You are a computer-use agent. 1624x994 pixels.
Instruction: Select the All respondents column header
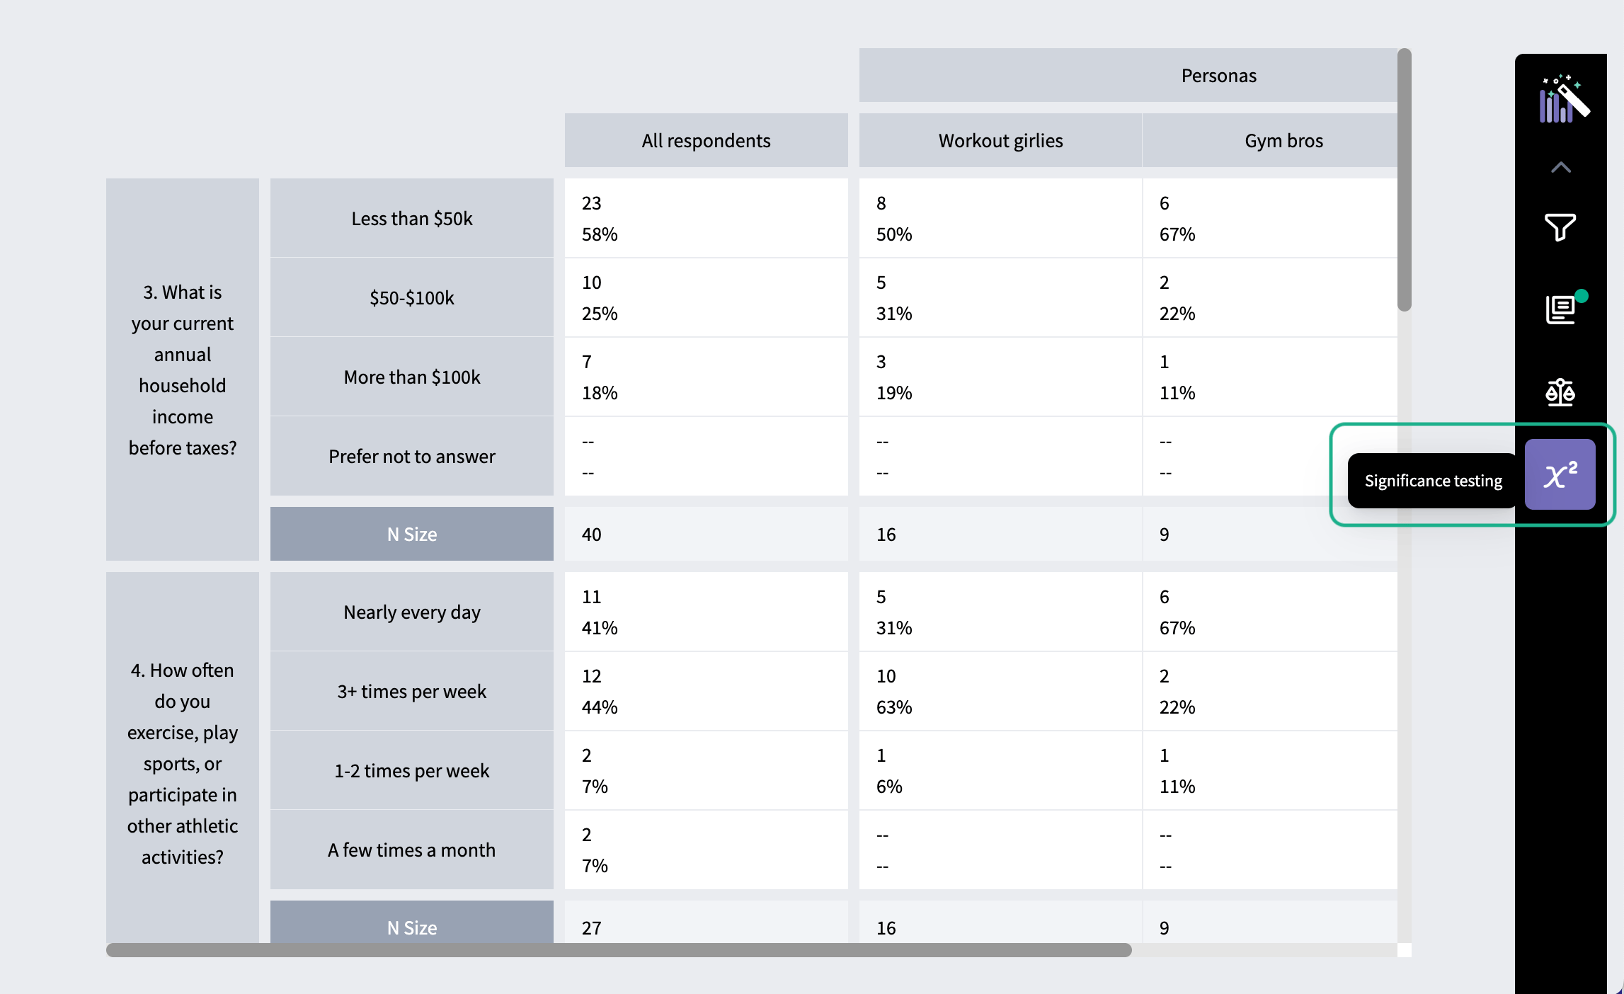tap(706, 140)
